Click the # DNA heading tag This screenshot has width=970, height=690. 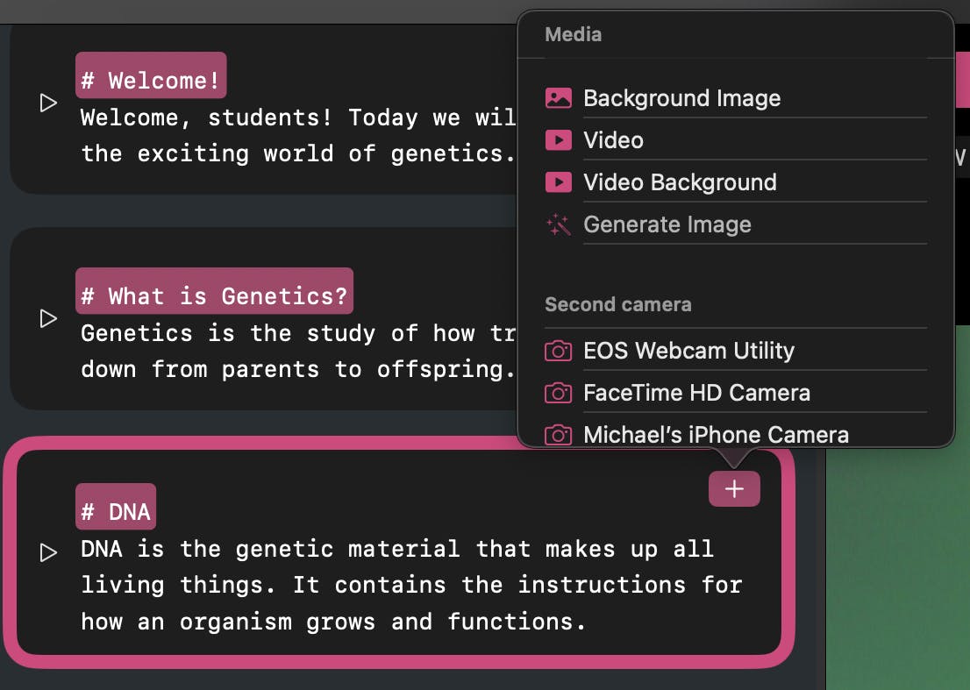click(x=116, y=511)
